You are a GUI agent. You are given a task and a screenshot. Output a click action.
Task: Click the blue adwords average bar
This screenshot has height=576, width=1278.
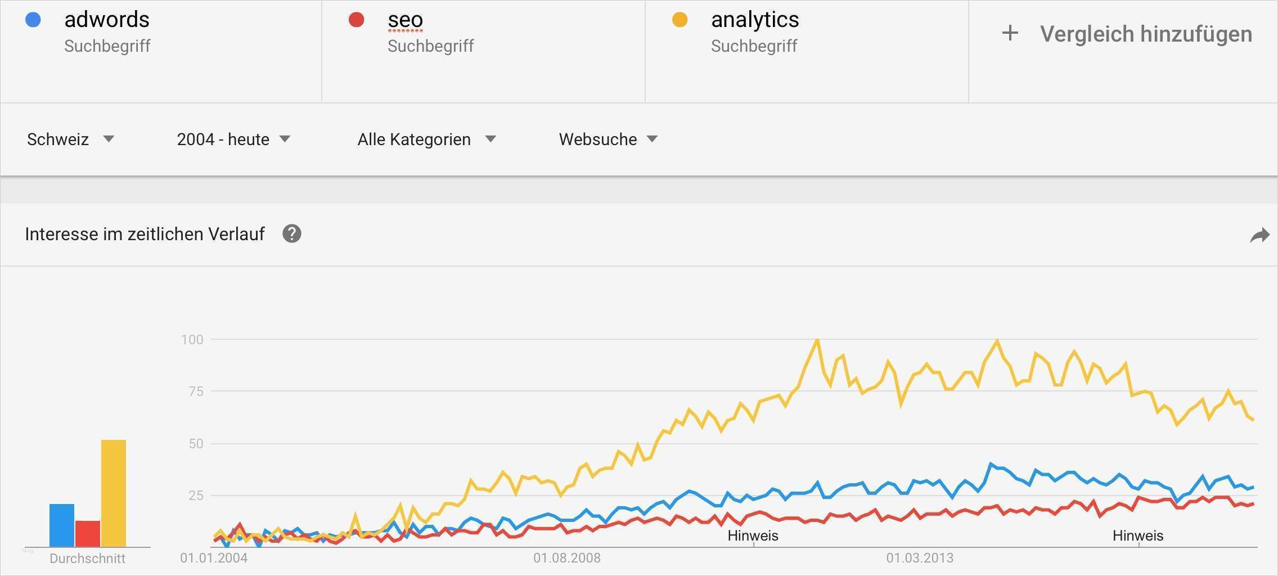pyautogui.click(x=62, y=525)
